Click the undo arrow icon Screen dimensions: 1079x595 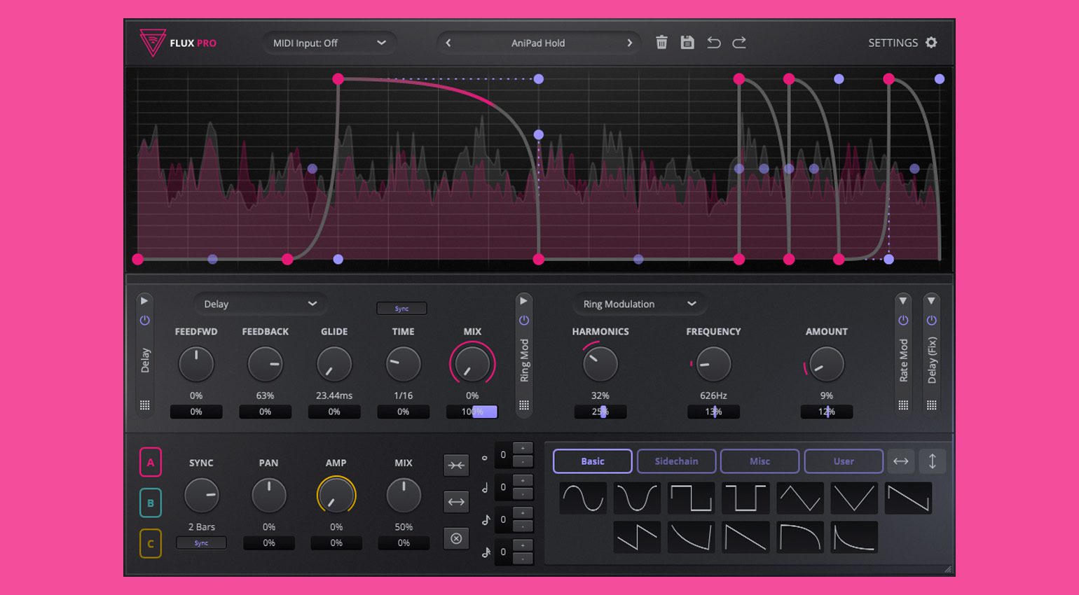[x=713, y=43]
